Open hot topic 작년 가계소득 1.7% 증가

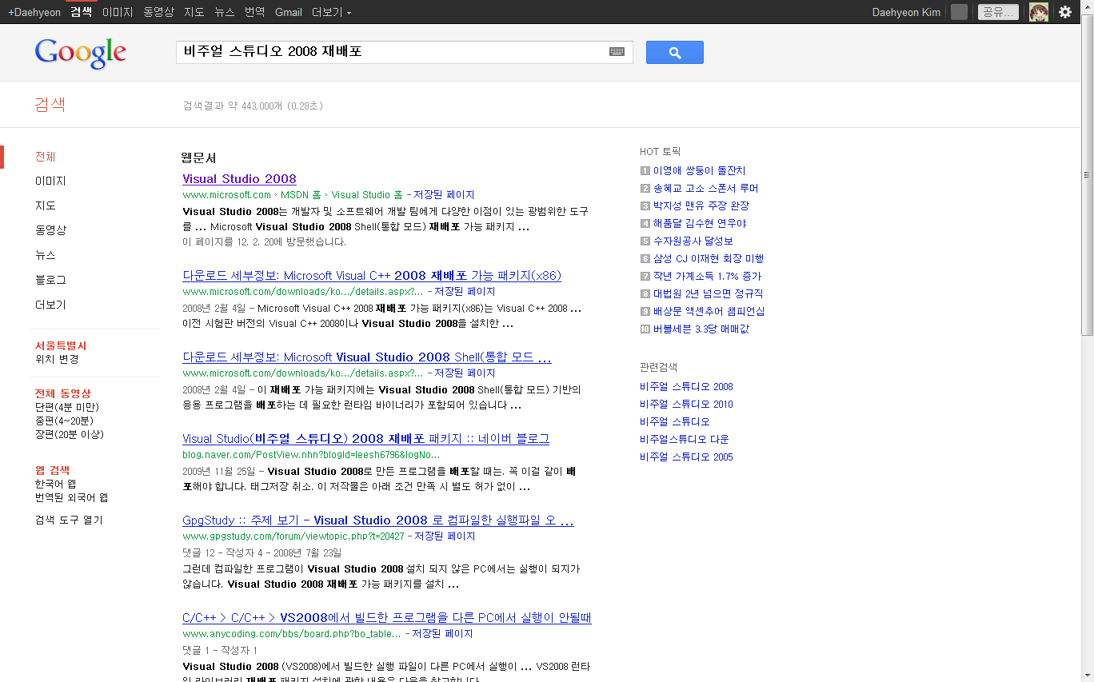tap(707, 276)
